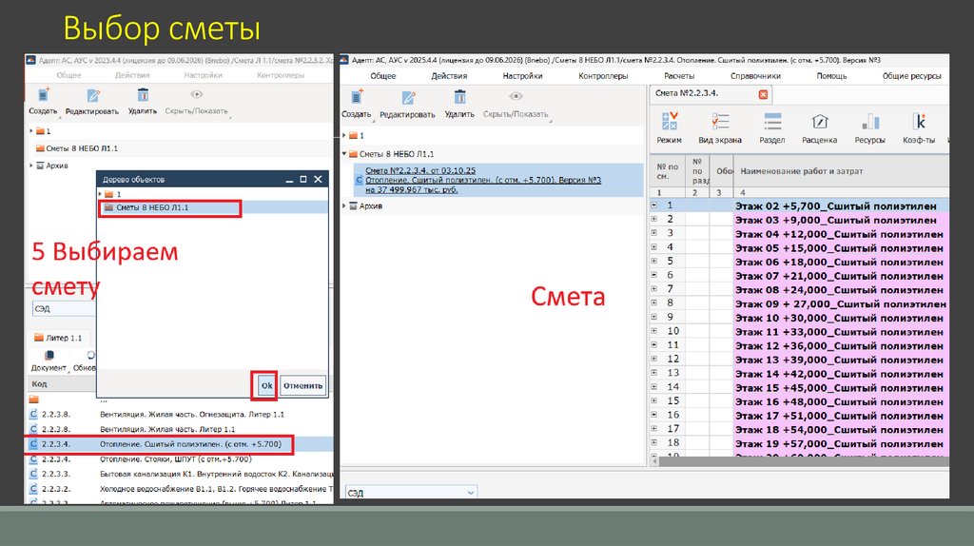Click Создать icon in right window toolbar
Viewport: 974px width, 546px height.
pos(357,97)
